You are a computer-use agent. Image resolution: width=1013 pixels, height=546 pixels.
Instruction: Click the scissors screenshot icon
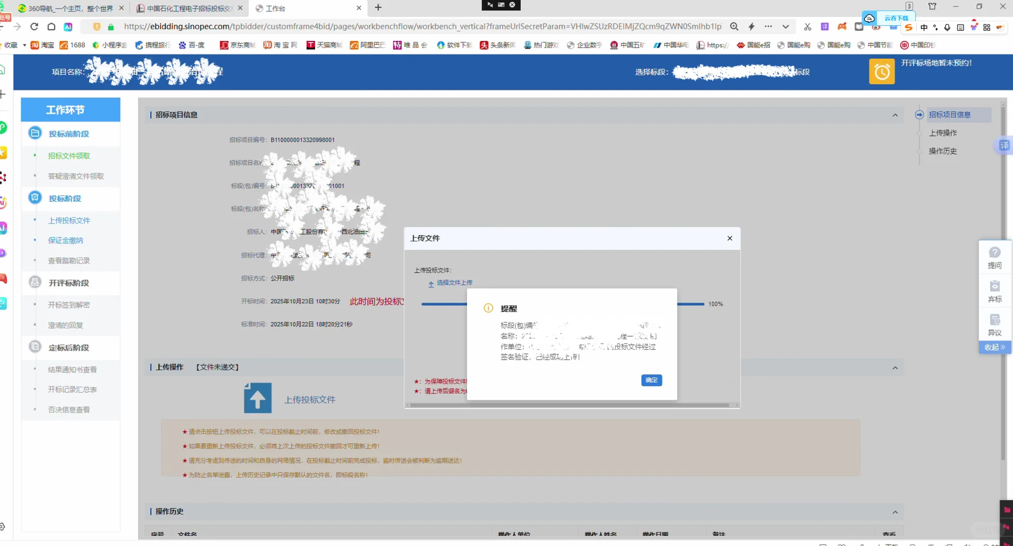click(807, 26)
